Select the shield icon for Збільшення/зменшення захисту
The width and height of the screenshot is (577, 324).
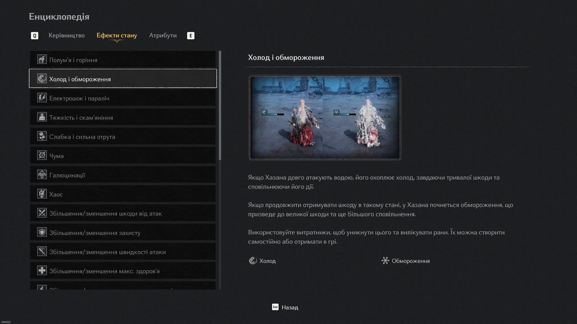pos(42,232)
